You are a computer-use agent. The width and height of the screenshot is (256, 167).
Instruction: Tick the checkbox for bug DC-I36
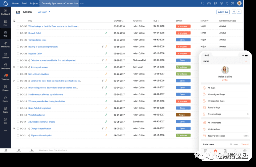[x=18, y=40]
